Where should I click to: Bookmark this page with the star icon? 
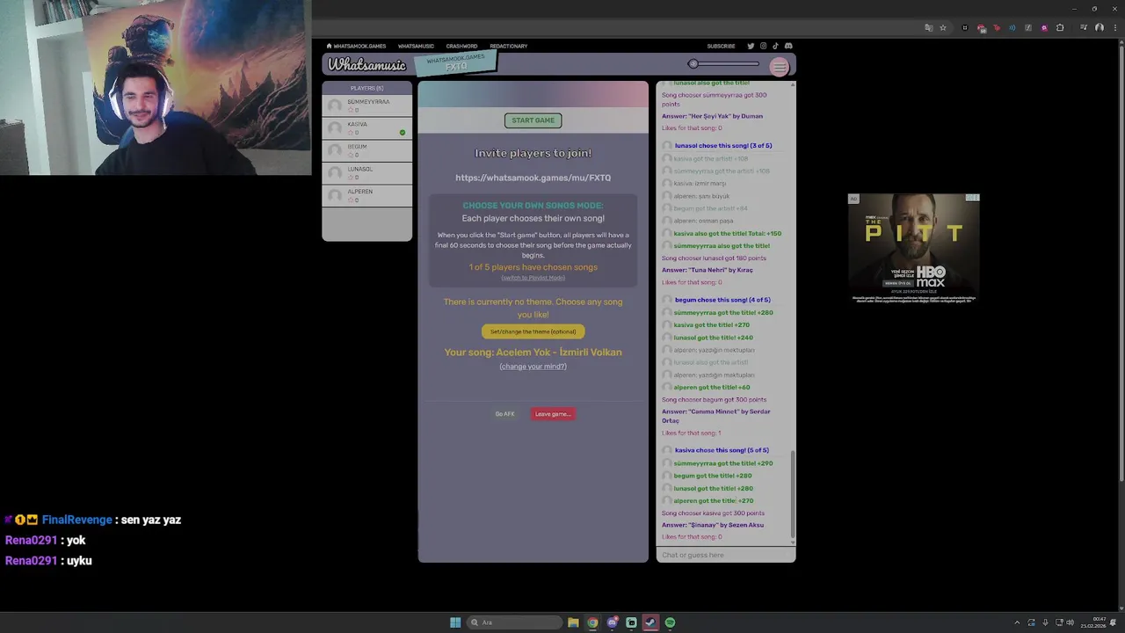[943, 28]
